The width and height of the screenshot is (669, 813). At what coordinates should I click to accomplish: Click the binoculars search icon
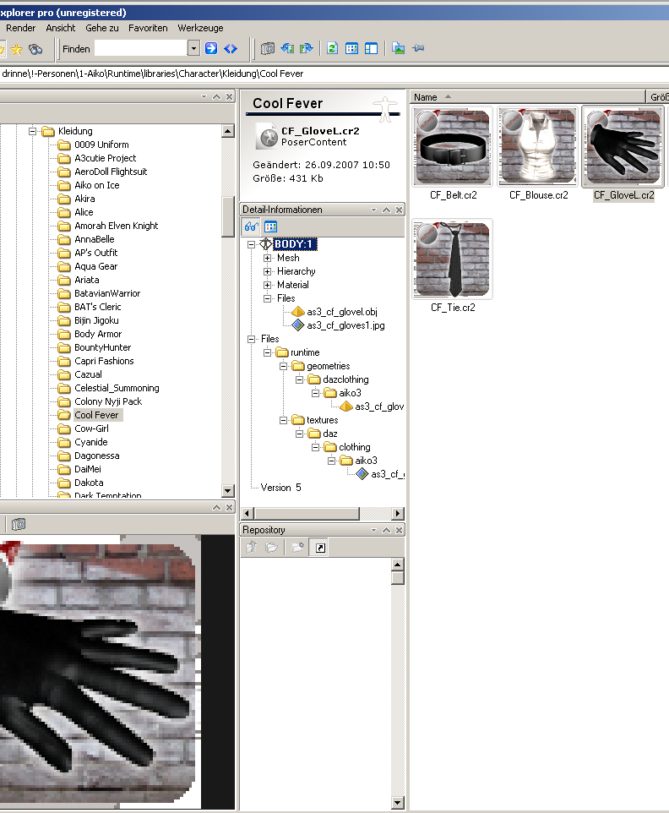point(35,49)
